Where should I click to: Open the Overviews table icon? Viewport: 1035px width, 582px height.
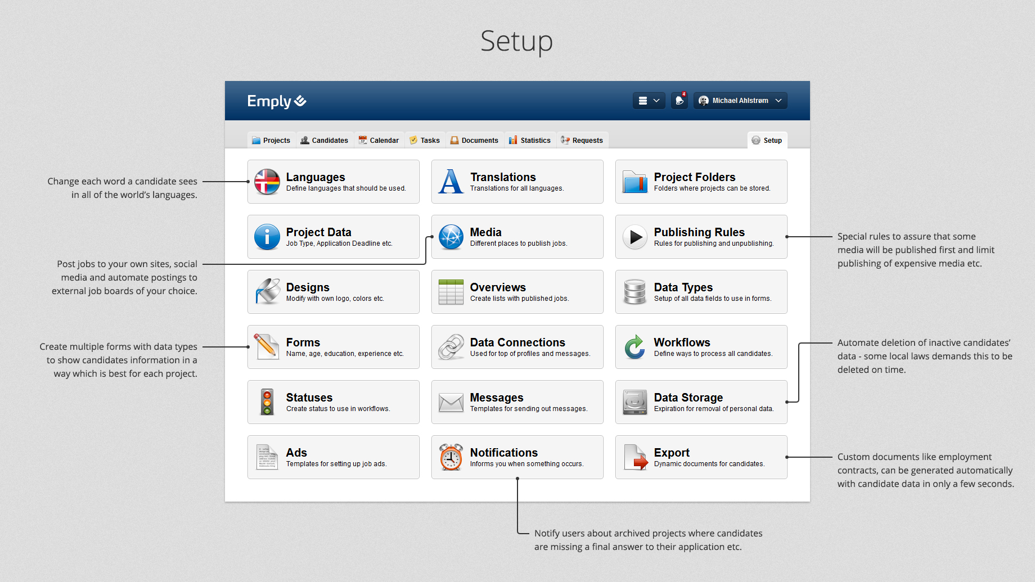pos(451,292)
